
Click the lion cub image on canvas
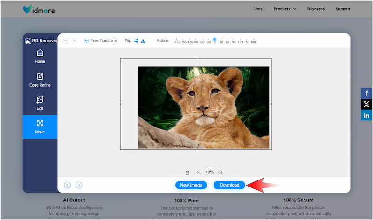[x=204, y=107]
